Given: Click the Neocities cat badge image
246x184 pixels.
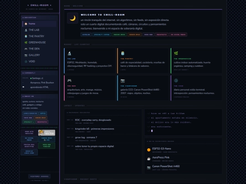Looking at the screenshot, I should [47, 133].
